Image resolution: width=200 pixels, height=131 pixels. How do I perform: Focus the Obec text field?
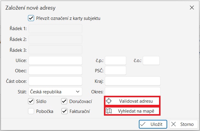click(55, 71)
